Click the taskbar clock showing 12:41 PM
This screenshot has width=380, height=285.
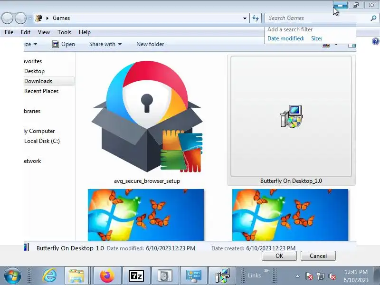pos(356,276)
